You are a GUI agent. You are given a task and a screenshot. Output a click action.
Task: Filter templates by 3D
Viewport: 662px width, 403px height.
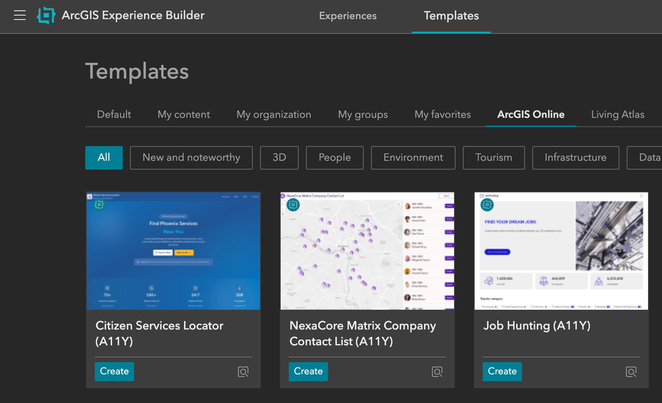pos(279,157)
